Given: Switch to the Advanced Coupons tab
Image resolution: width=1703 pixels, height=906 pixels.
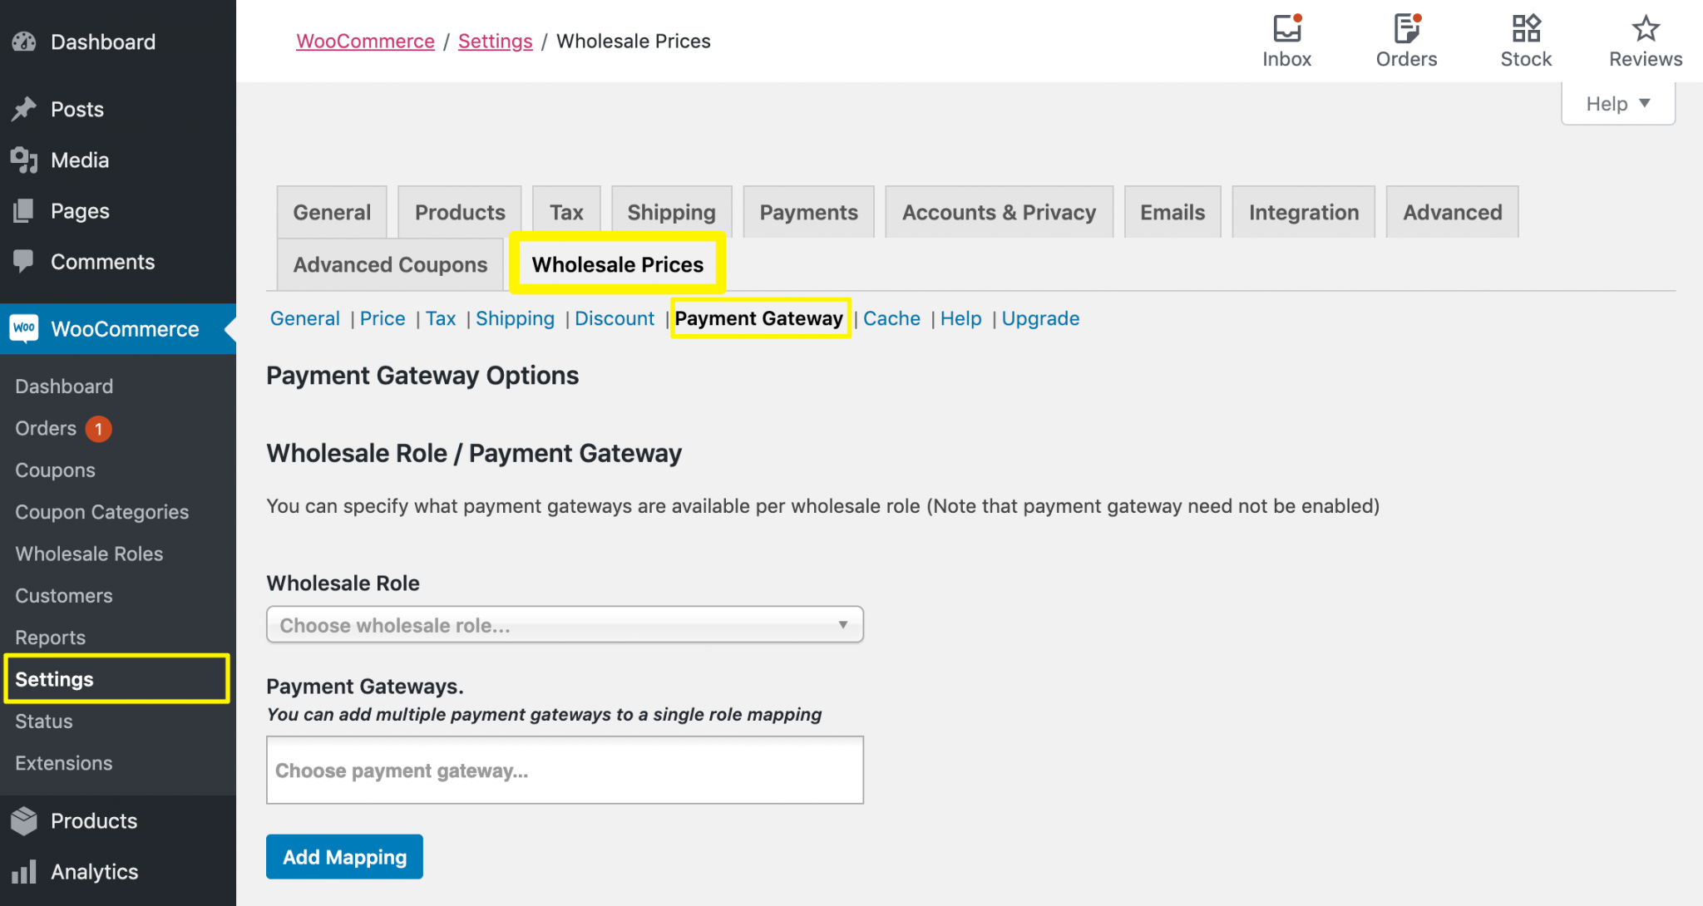Looking at the screenshot, I should click(390, 264).
